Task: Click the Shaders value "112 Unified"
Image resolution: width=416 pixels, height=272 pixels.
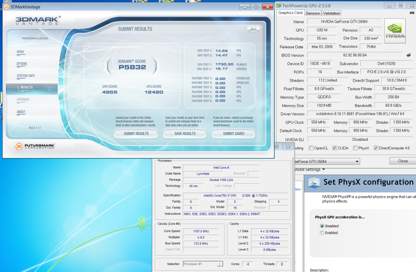Action: tap(328, 80)
